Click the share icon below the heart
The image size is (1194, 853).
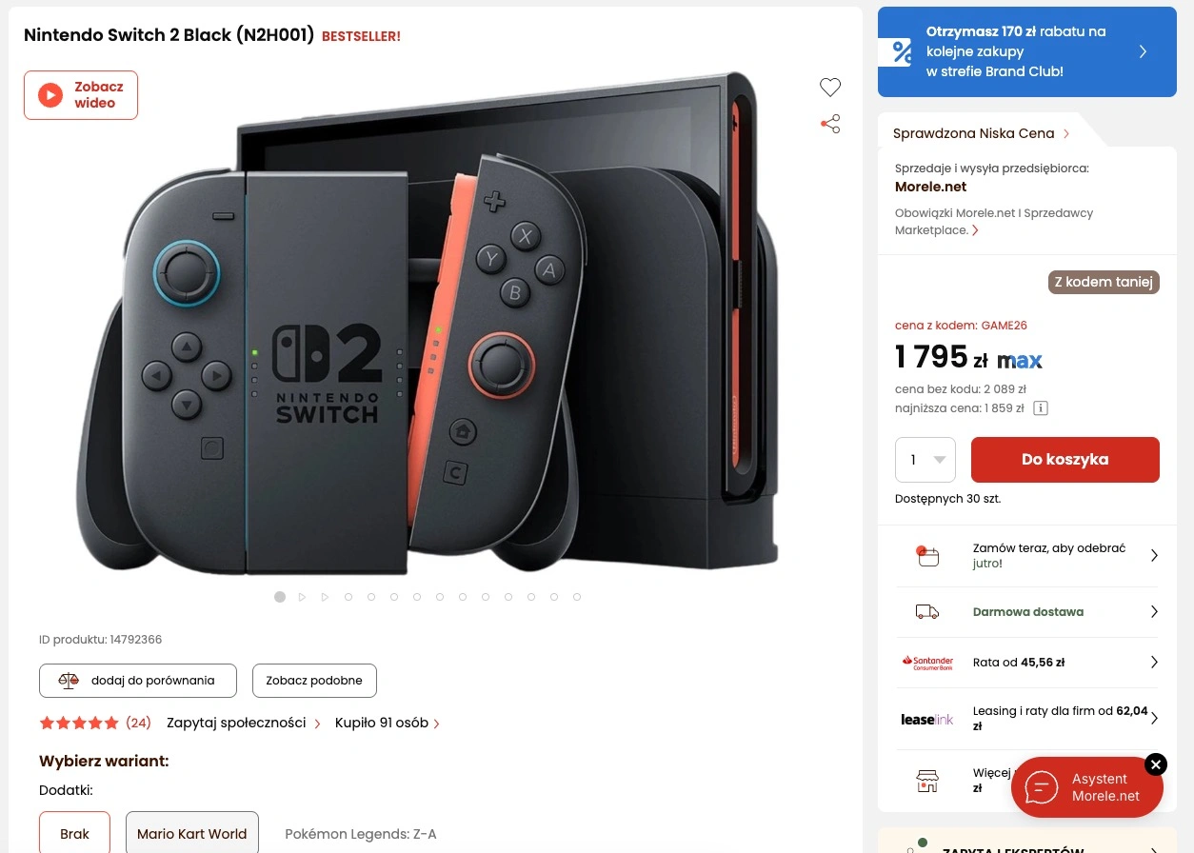(830, 124)
